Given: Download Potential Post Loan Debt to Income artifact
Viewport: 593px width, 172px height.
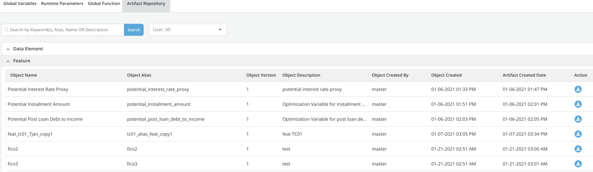Looking at the screenshot, I should 578,119.
